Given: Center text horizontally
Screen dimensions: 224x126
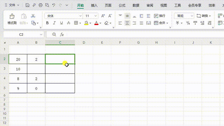Looking at the screenshot, I should pos(127,23).
